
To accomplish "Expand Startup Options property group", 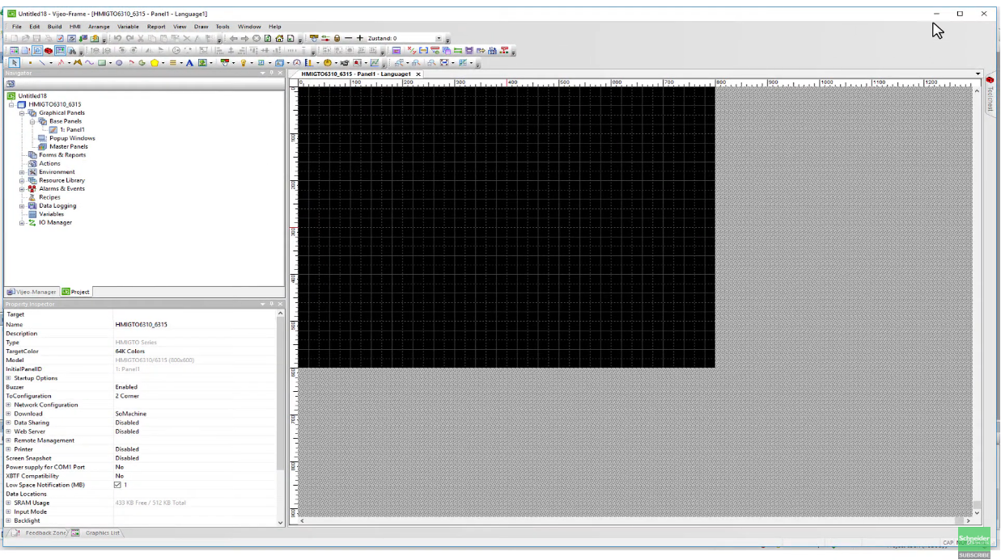I will click(8, 378).
